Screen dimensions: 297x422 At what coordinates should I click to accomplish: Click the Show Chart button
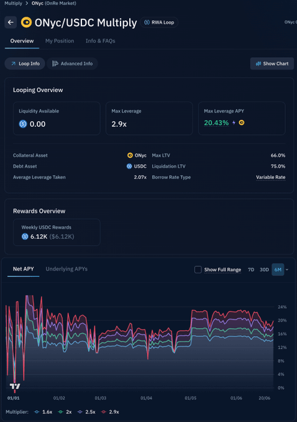(x=272, y=63)
